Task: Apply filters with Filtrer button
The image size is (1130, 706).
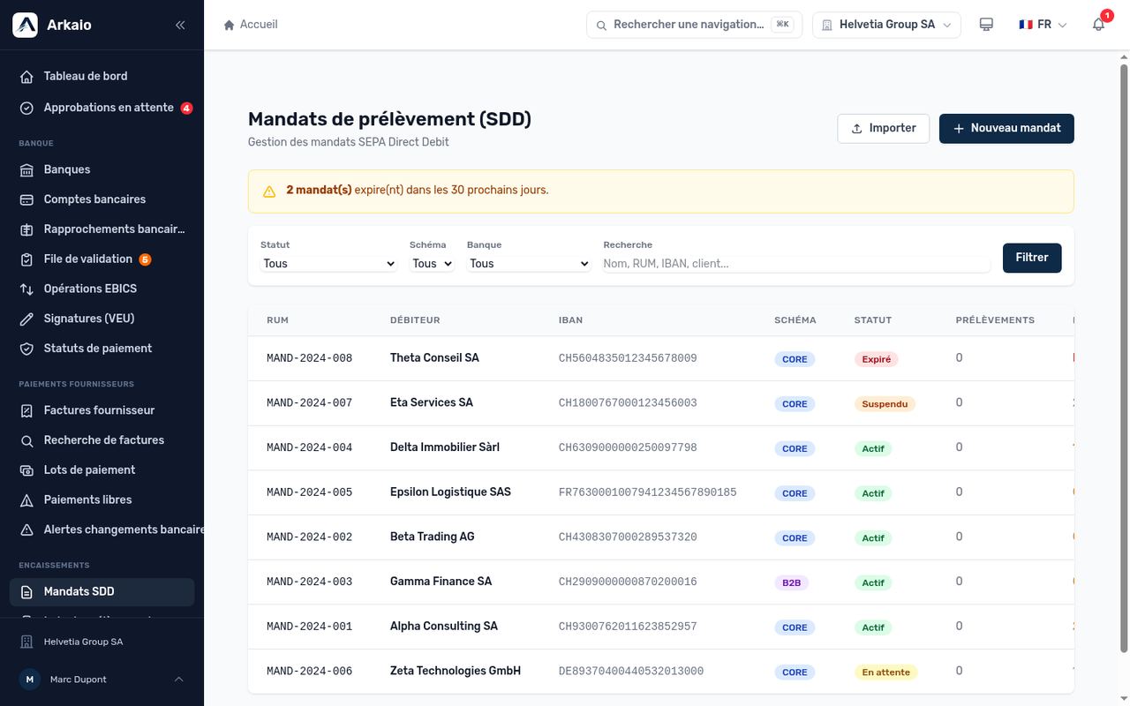Action: (x=1032, y=258)
